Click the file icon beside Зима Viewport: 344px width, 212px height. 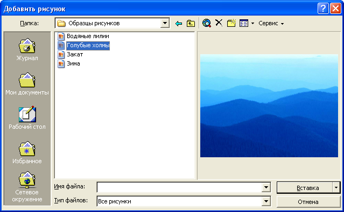tap(61, 64)
